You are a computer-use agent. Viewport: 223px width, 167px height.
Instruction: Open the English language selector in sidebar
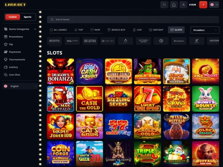(20, 86)
